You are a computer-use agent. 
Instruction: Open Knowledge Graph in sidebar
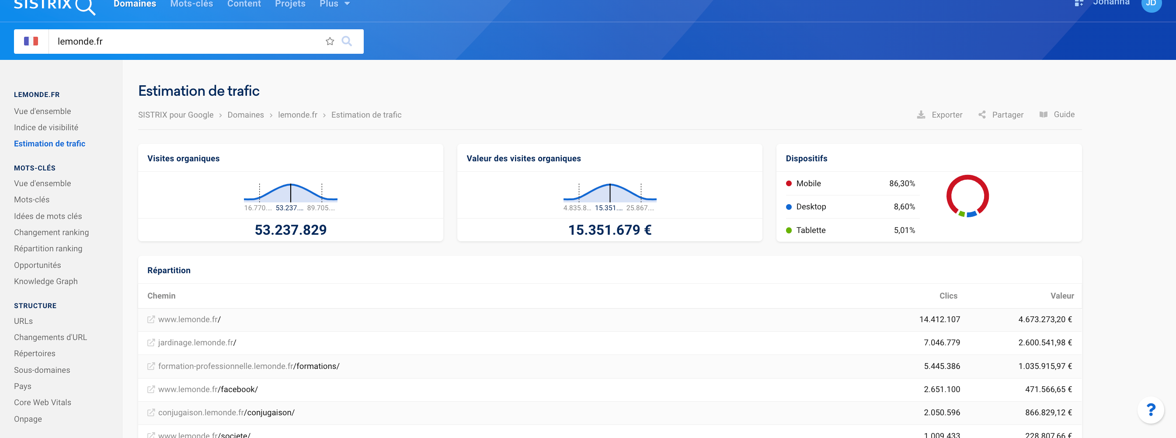45,282
